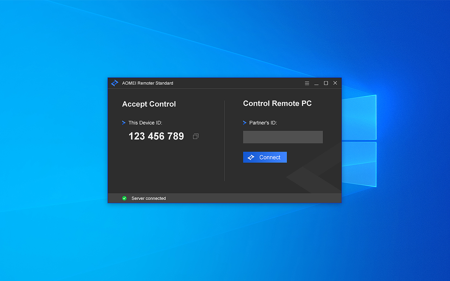The height and width of the screenshot is (281, 450).
Task: Maximize the AOMEI Remoter window
Action: coord(326,83)
